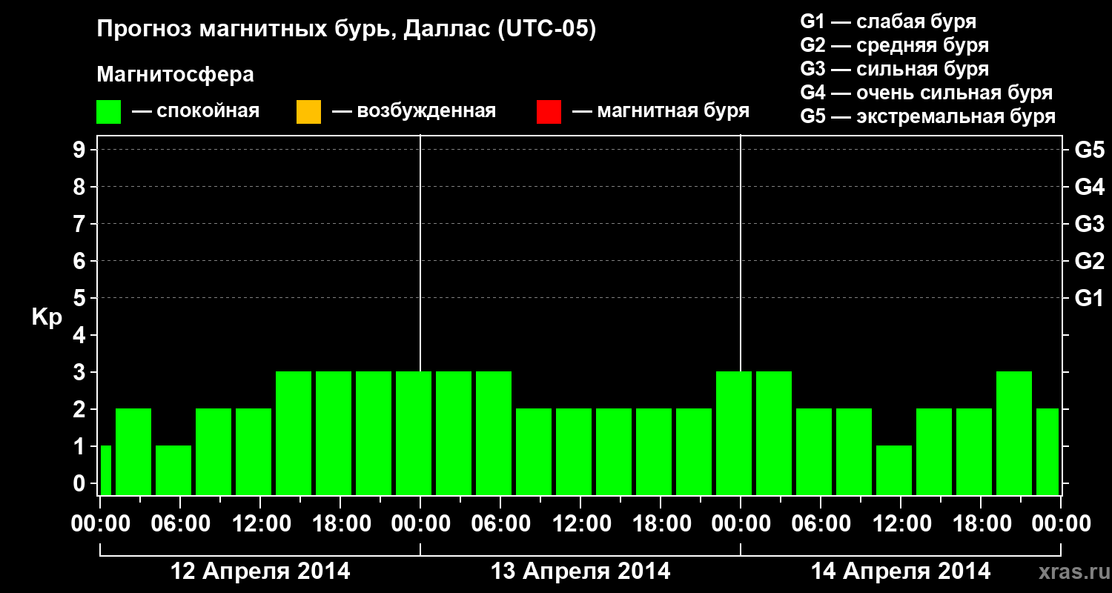The image size is (1112, 593).
Task: Click the narrow Kp 1 bar at 00:00 April 12
Action: click(x=106, y=470)
